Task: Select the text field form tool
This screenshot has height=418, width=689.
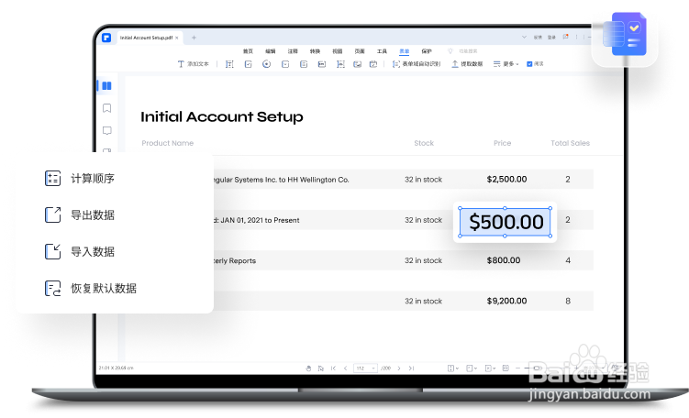Action: [229, 64]
